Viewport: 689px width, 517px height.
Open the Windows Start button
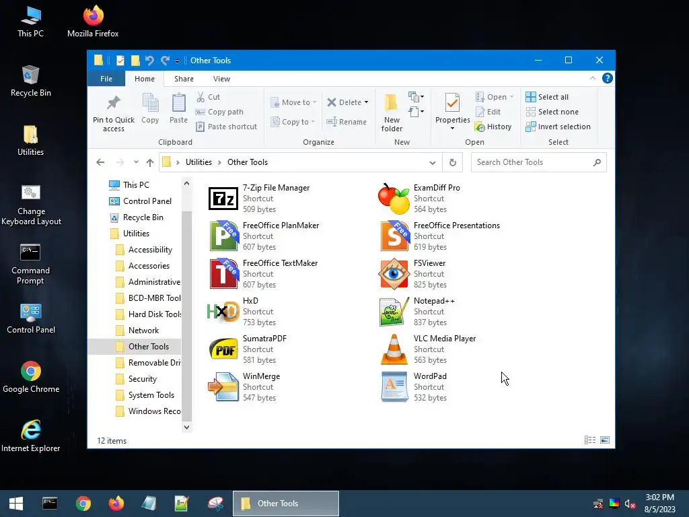[16, 504]
